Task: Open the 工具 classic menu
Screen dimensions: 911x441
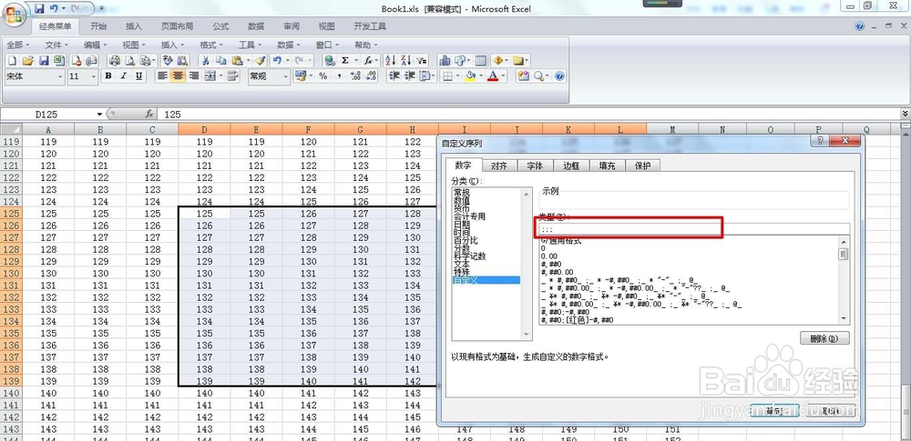Action: coord(250,45)
